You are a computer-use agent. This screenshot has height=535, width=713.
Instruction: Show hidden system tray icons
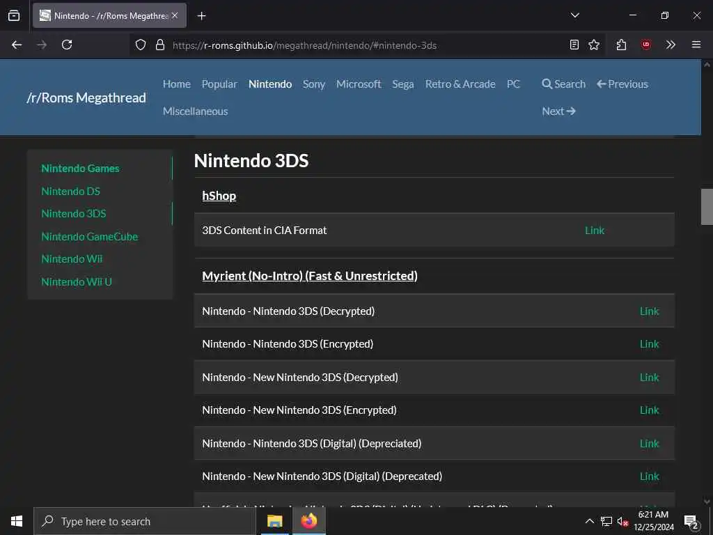tap(589, 521)
